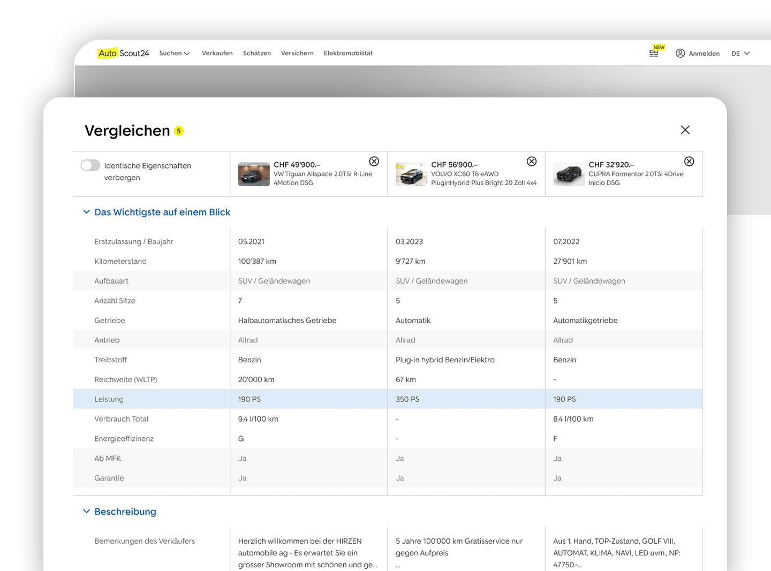Select Versichern in the navigation bar
This screenshot has width=771, height=571.
[297, 53]
